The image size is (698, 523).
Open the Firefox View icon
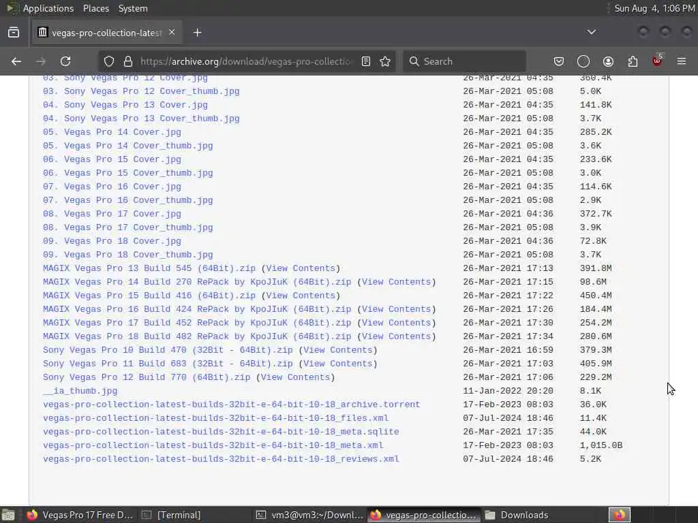14,33
